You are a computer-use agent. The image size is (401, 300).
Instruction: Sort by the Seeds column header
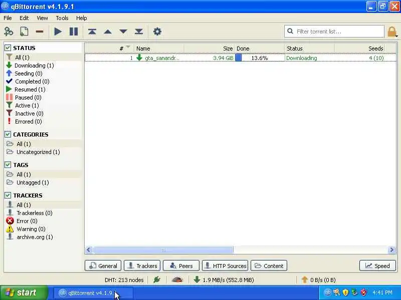click(360, 48)
